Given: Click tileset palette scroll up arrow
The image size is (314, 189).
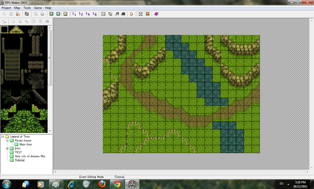Looking at the screenshot, I should pyautogui.click(x=50, y=27).
